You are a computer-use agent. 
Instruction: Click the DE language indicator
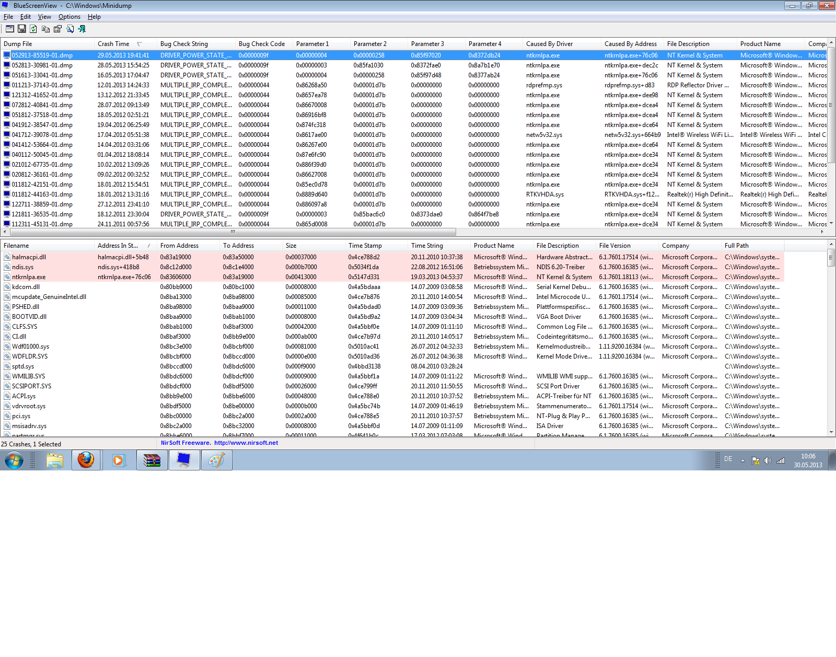pos(728,459)
